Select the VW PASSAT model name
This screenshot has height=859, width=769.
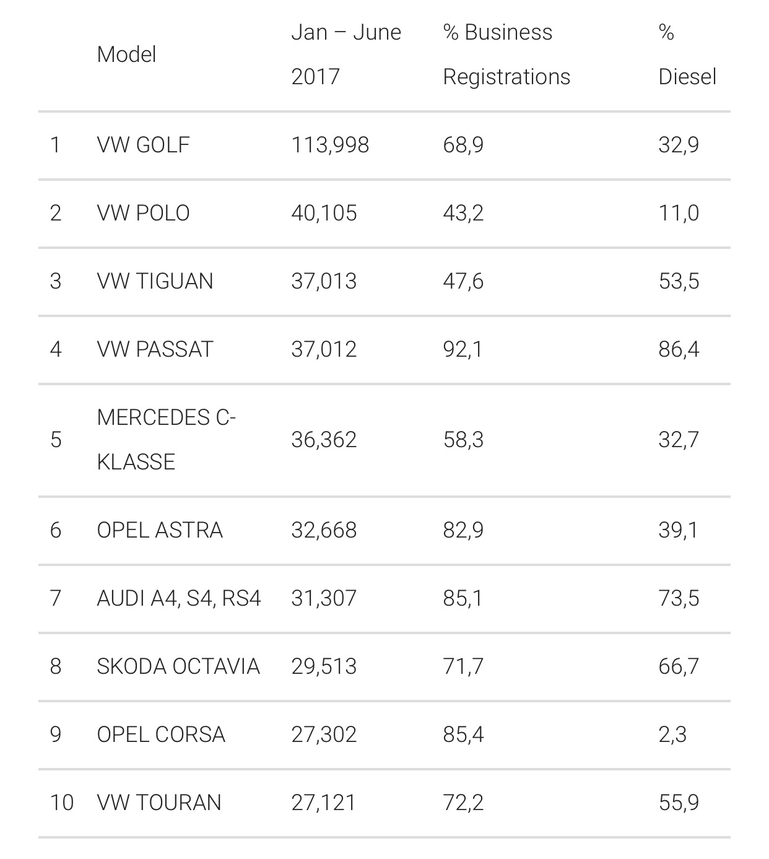click(x=155, y=349)
